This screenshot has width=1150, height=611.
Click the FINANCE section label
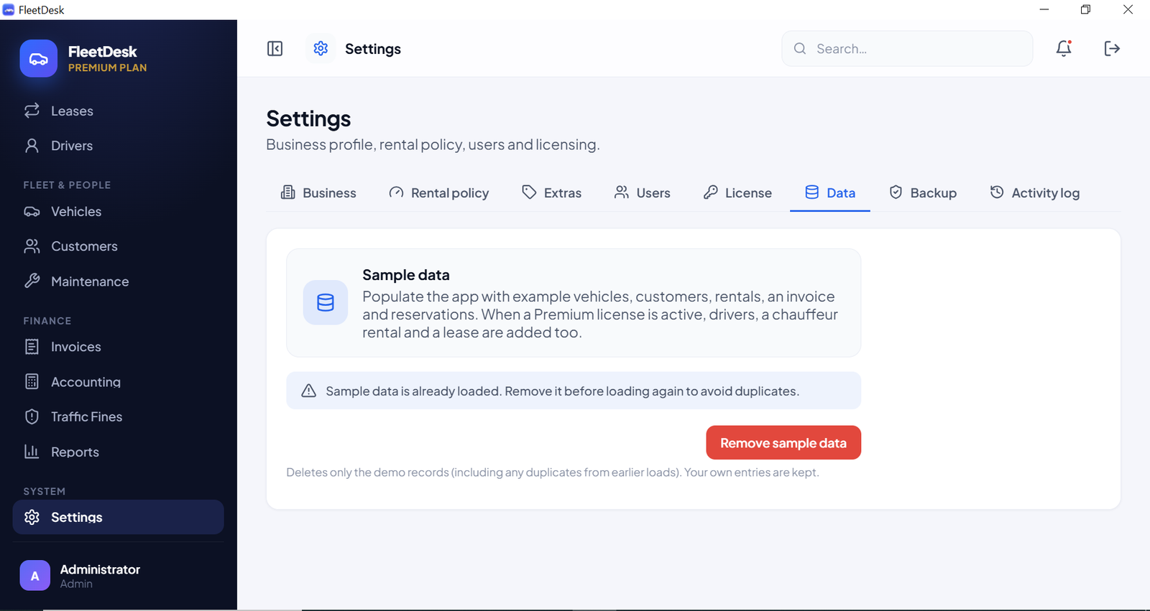(47, 321)
